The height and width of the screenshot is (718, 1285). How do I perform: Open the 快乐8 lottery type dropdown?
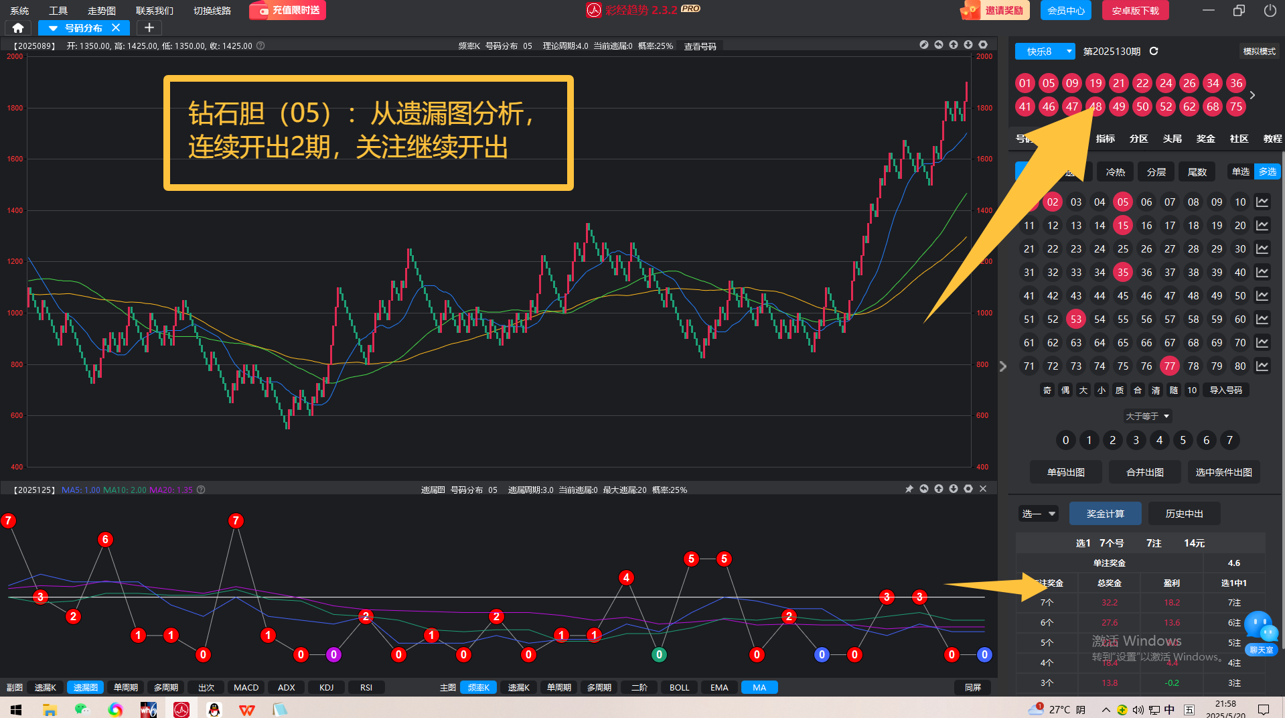[x=1045, y=52]
